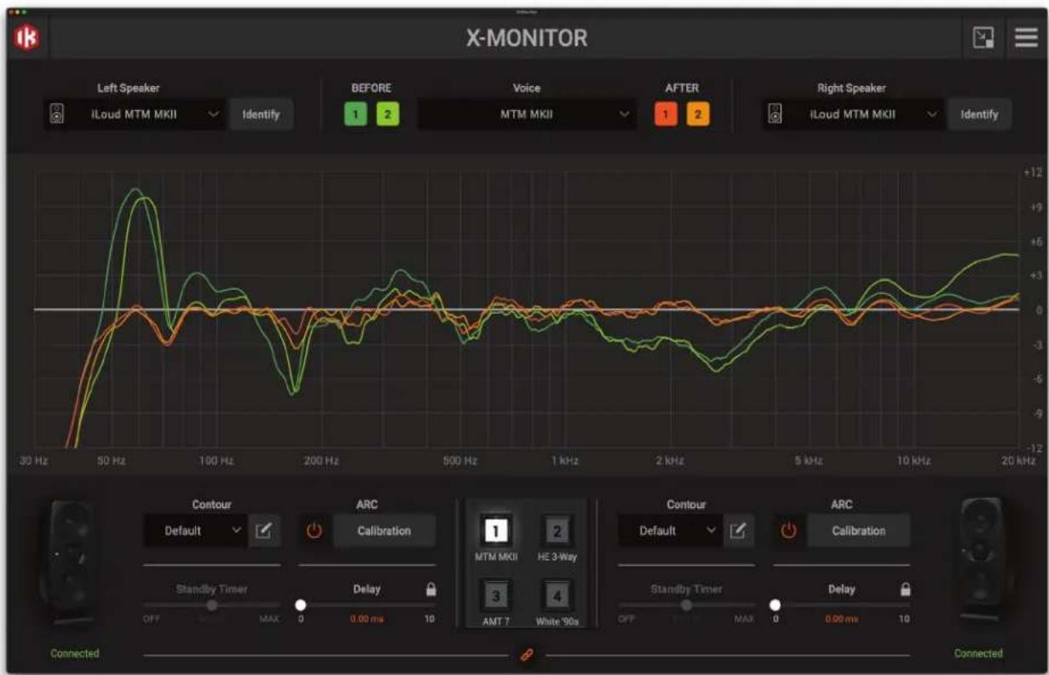1049x675 pixels.
Task: Click the right delay value 0.00 ms
Action: [841, 620]
